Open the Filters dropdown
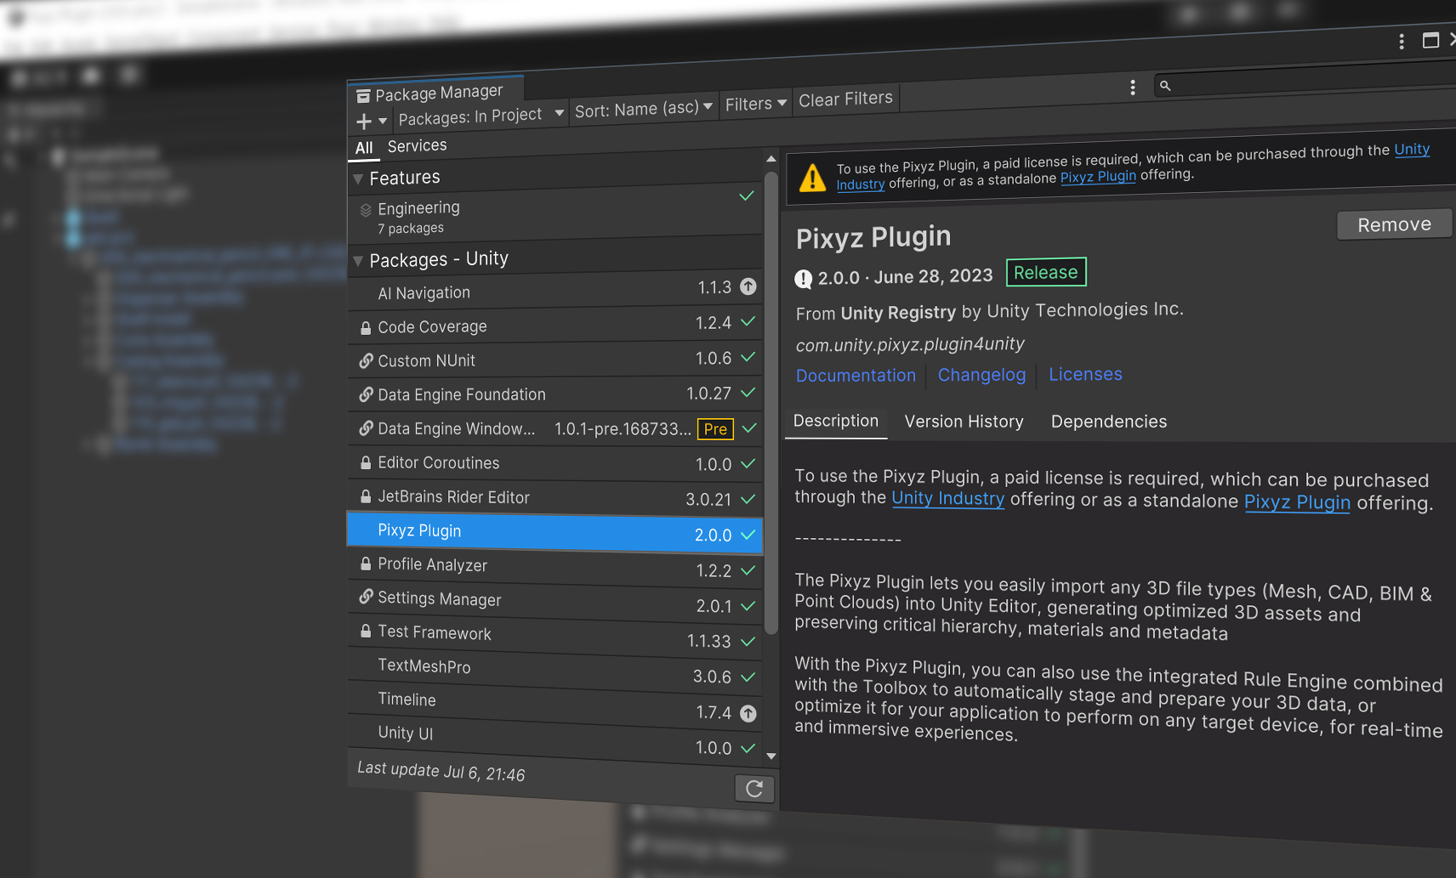This screenshot has width=1456, height=878. point(755,104)
